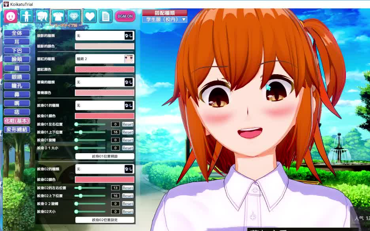Pick the 唇膏顏色 lipstick color swatch
370x231 pixels.
[x=105, y=93]
